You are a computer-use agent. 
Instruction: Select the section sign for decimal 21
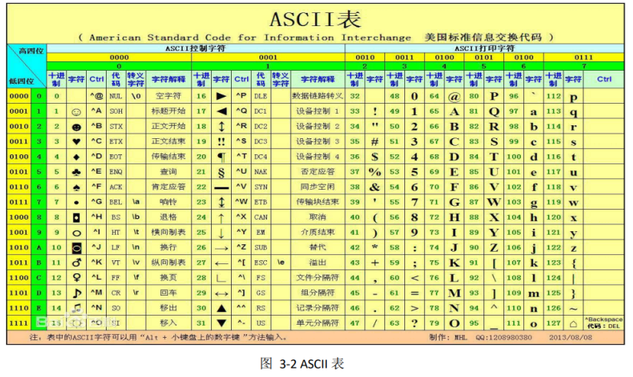(x=221, y=173)
